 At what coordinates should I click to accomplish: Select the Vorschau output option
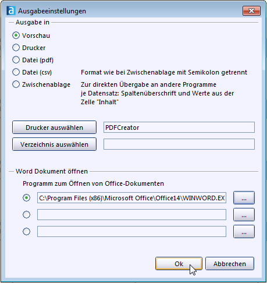coord(16,36)
